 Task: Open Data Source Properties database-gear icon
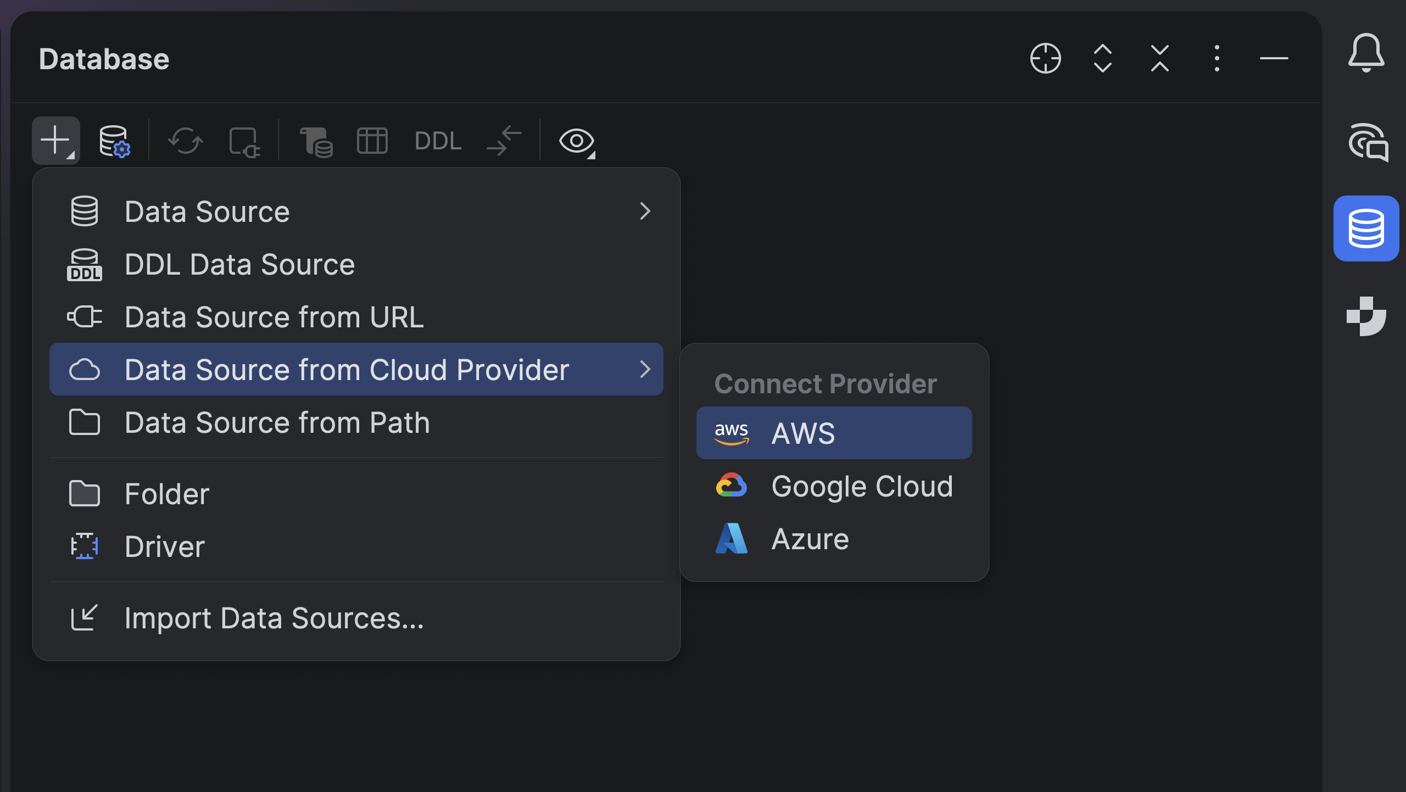(114, 142)
